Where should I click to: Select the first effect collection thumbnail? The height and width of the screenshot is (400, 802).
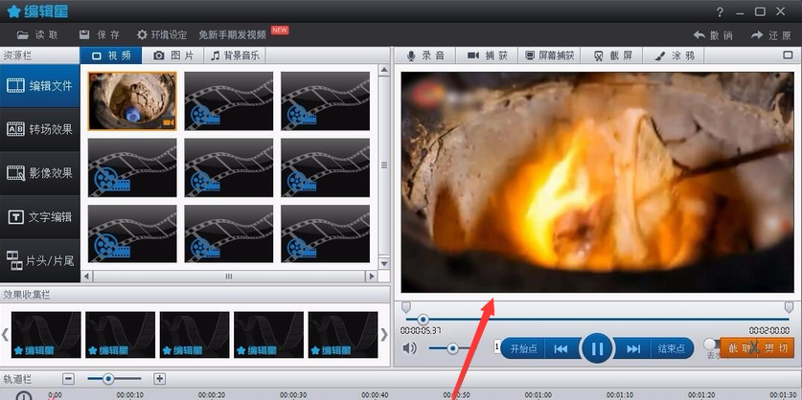[46, 335]
